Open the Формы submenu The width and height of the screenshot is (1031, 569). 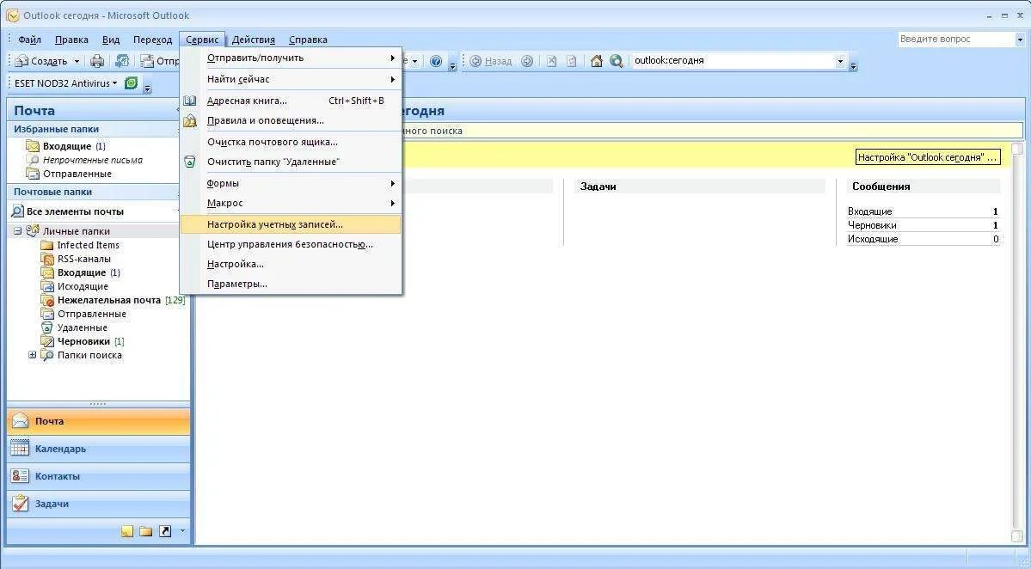coord(290,183)
